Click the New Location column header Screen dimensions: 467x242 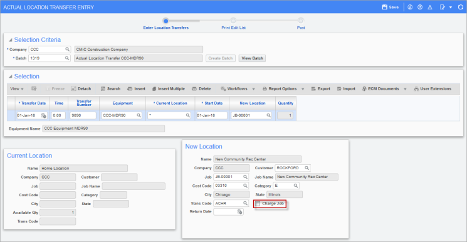[252, 103]
